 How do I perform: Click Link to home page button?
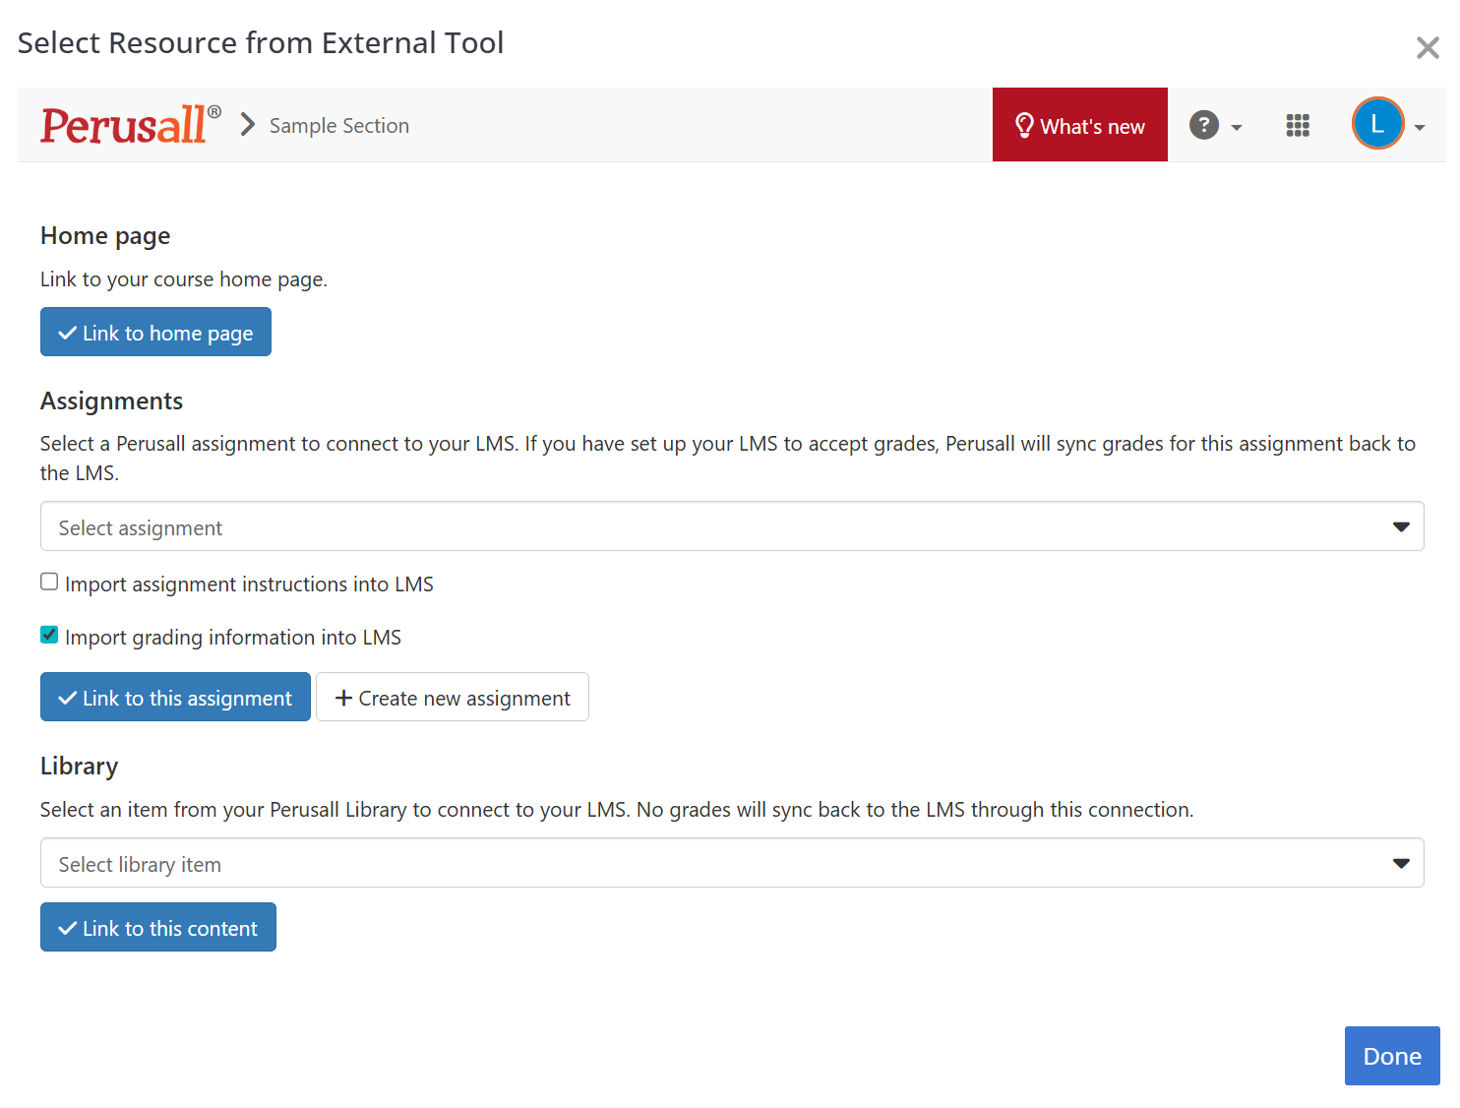coord(155,333)
